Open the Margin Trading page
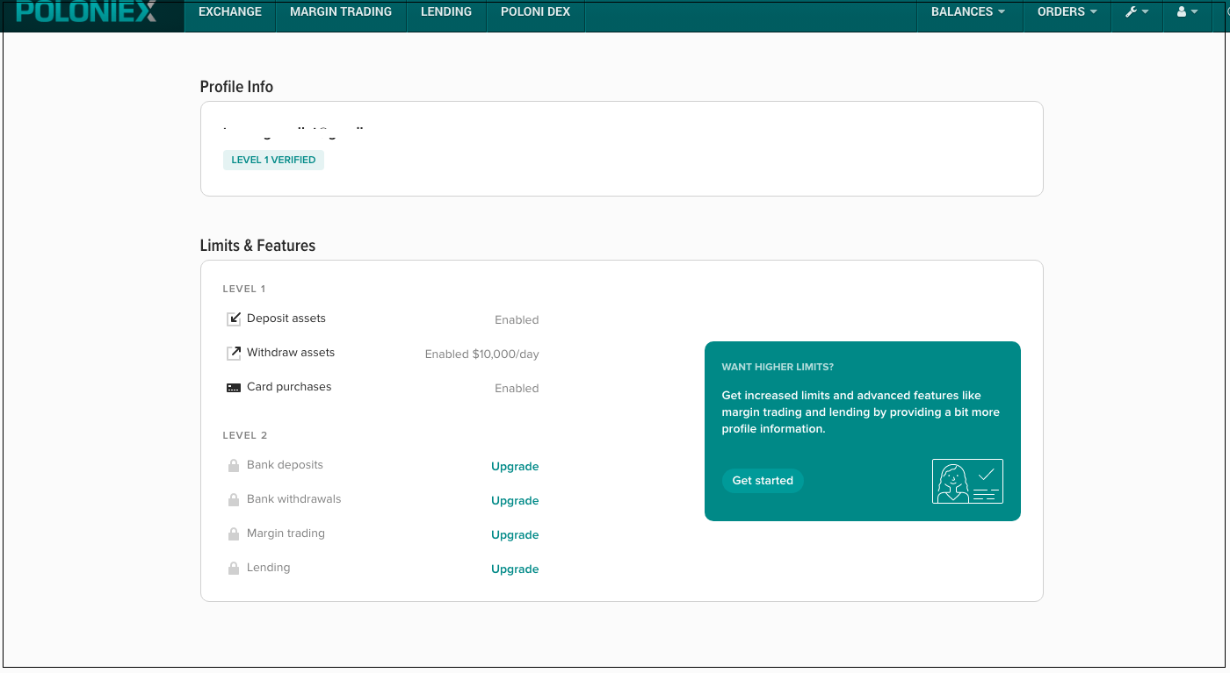Image resolution: width=1230 pixels, height=673 pixels. [x=341, y=12]
